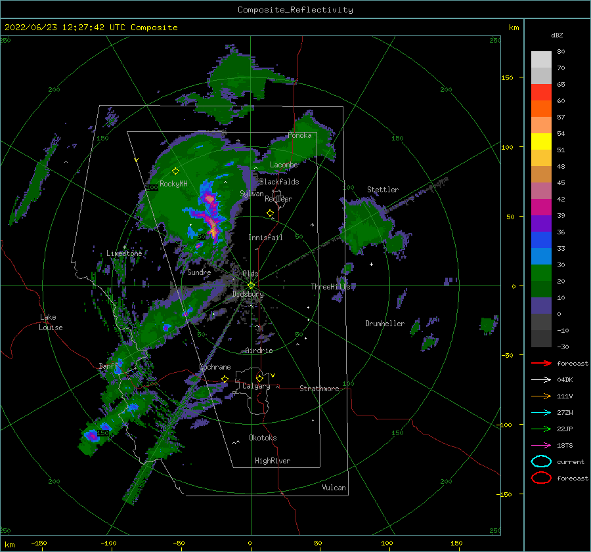The image size is (591, 552).
Task: Click the Drumheller label
Action: (385, 324)
